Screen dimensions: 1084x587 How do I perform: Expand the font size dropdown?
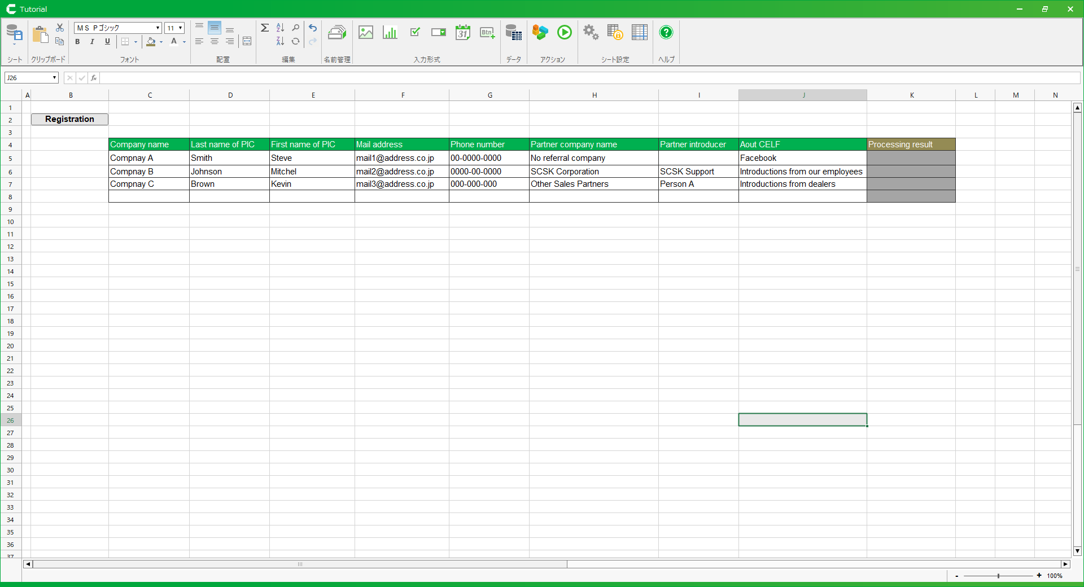180,28
